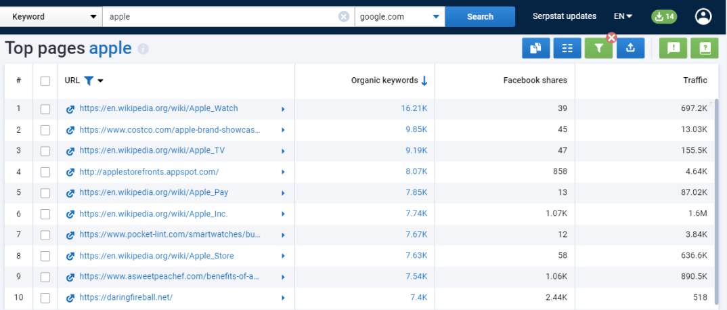Toggle the select-all checkbox in header
The height and width of the screenshot is (310, 727).
(x=45, y=81)
